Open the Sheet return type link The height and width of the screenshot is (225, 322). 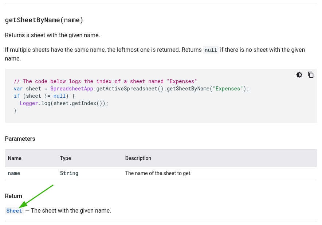click(x=14, y=211)
